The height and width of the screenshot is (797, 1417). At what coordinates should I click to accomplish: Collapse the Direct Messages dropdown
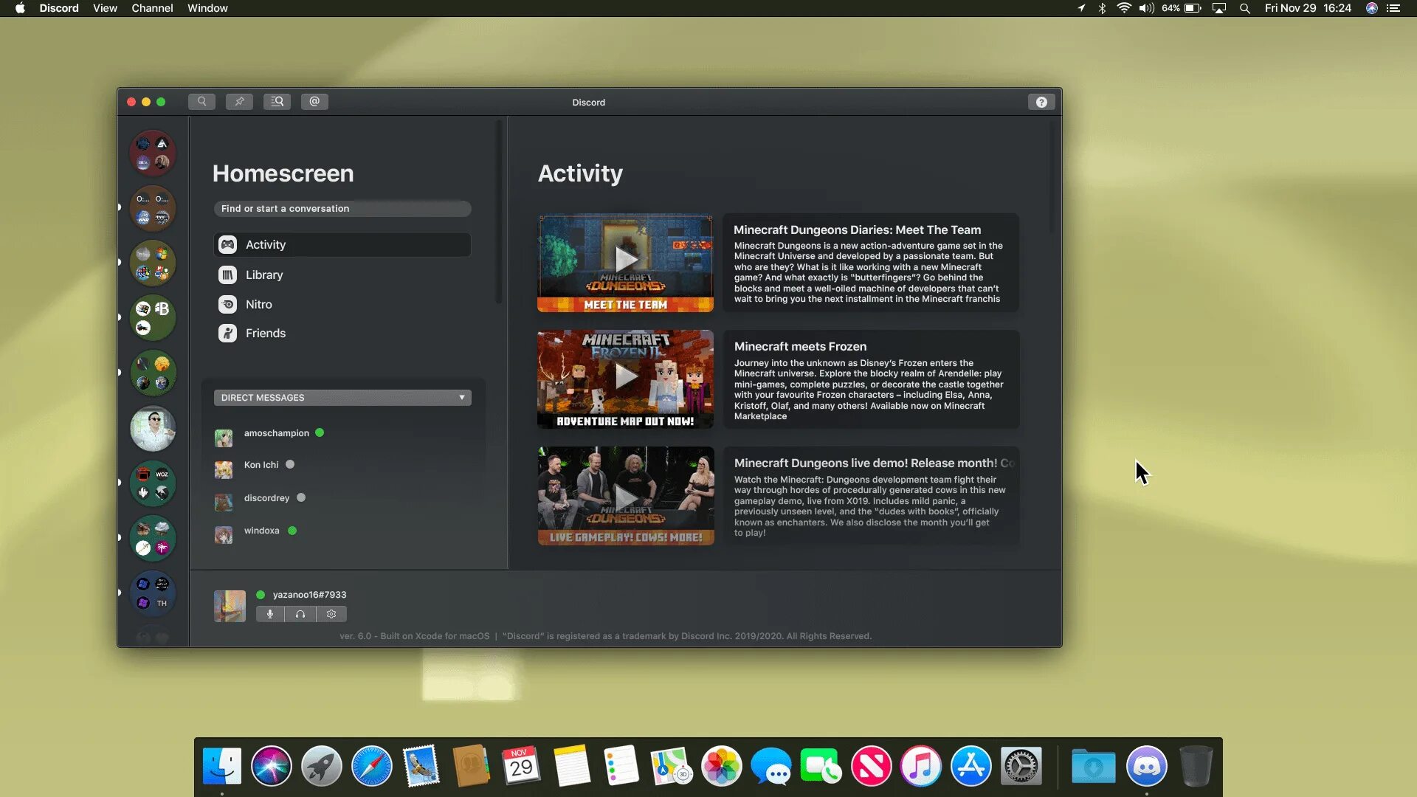pyautogui.click(x=461, y=398)
